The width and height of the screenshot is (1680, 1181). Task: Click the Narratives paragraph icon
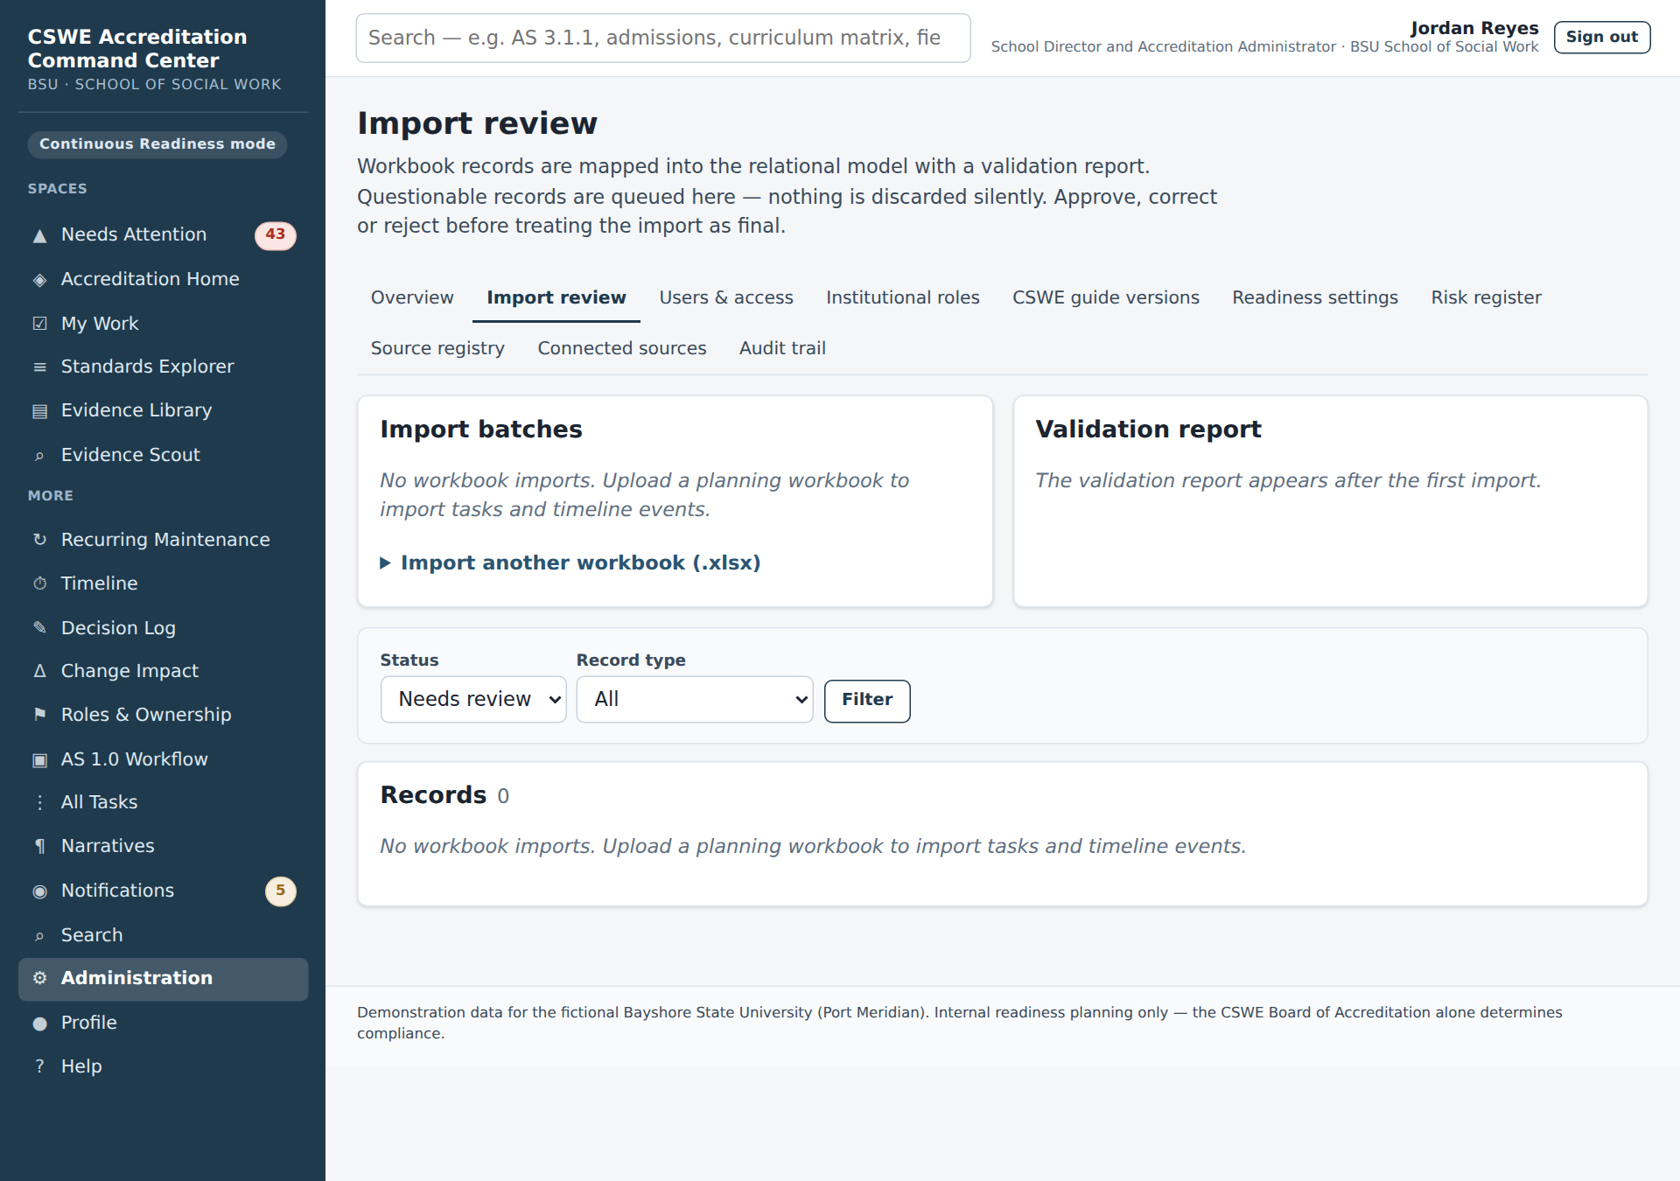[x=39, y=846]
